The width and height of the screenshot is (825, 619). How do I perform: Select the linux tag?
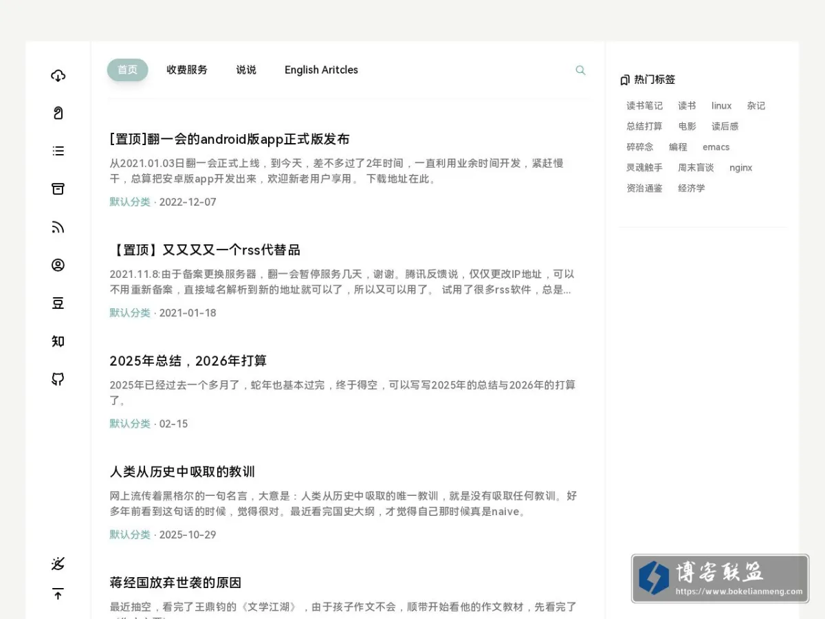(x=721, y=106)
